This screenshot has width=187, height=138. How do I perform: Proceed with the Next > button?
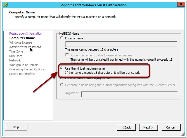[x=148, y=127]
